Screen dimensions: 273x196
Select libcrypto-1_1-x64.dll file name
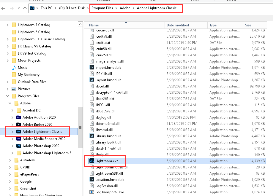(x=111, y=93)
